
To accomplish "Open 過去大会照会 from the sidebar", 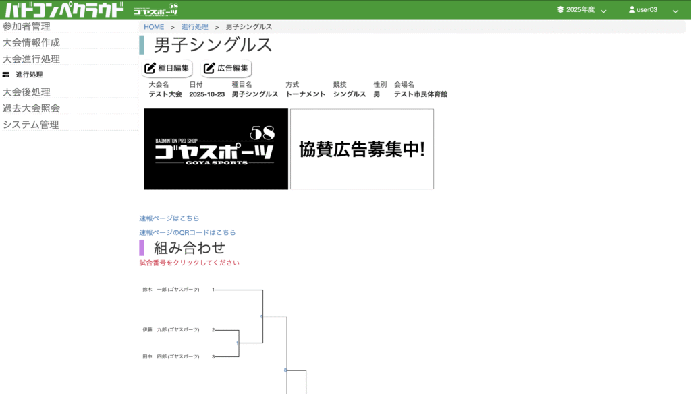I will pyautogui.click(x=31, y=108).
